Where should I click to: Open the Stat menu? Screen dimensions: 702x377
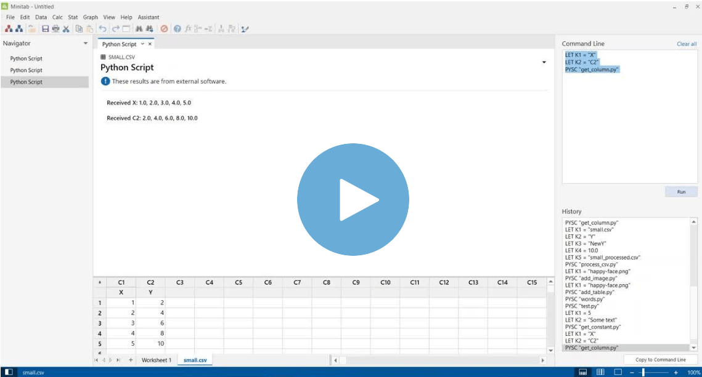coord(73,17)
